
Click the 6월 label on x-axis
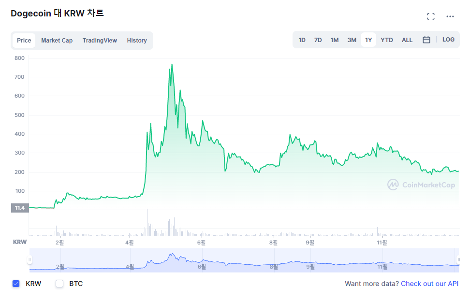[202, 243]
